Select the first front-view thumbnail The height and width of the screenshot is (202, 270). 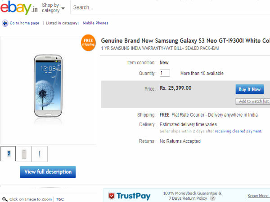tap(9, 154)
